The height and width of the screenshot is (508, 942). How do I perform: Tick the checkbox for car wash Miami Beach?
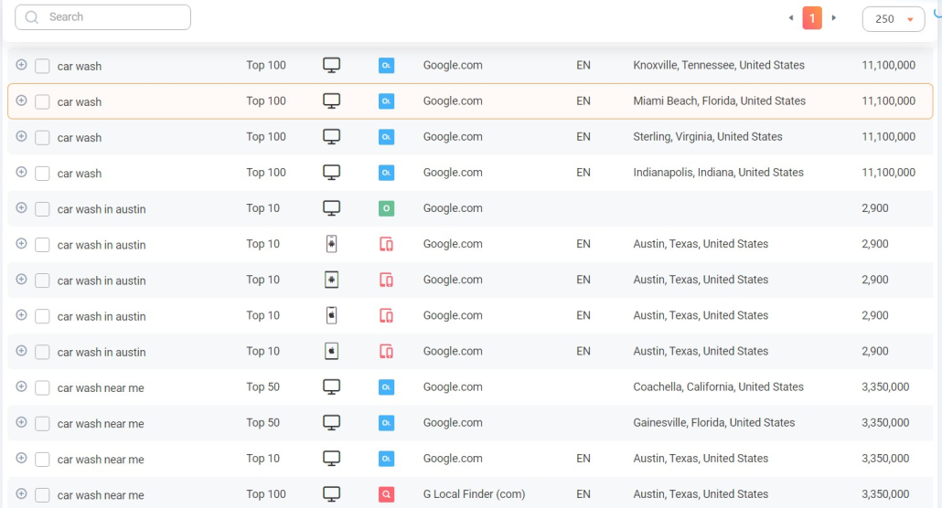[x=42, y=101]
